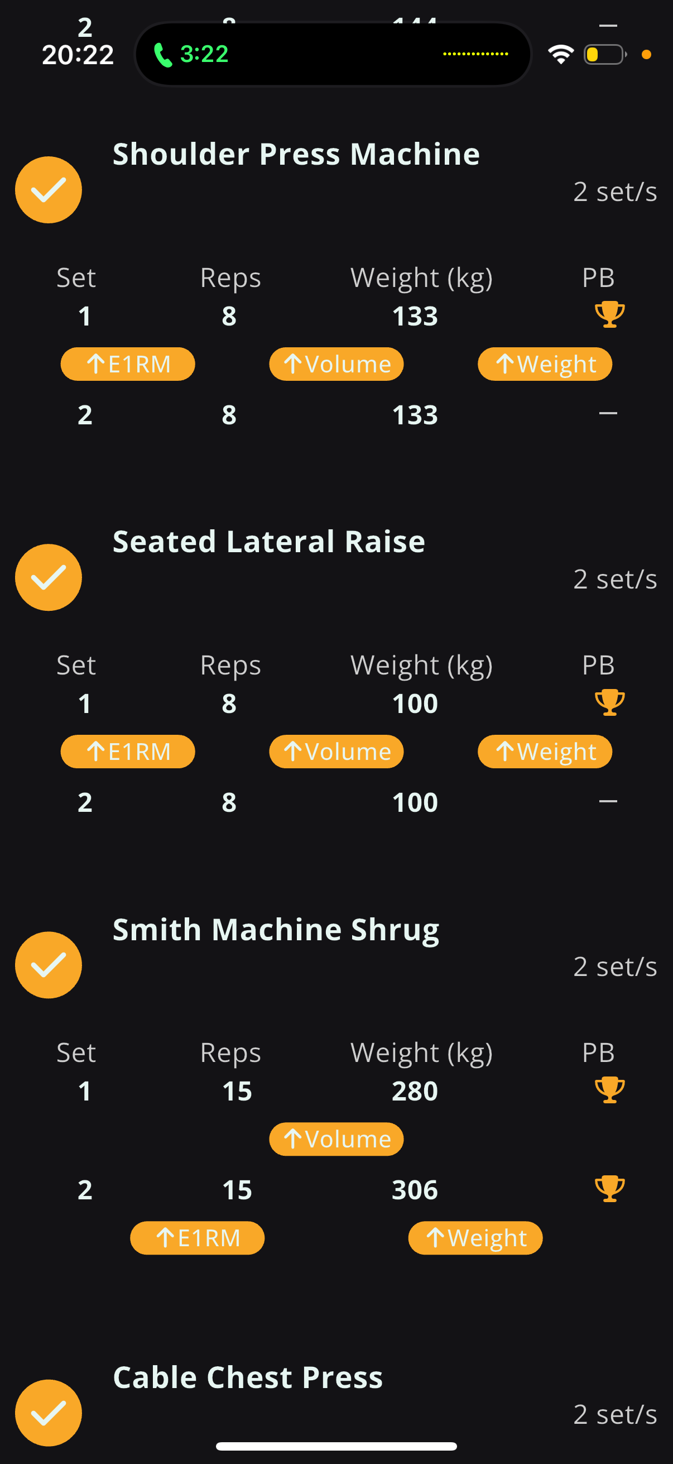This screenshot has height=1464, width=673.
Task: Tap the Seated Lateral Raise set 1 trophy
Action: point(609,702)
